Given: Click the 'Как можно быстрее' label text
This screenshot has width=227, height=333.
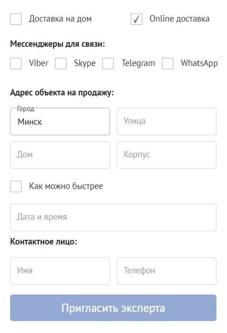Looking at the screenshot, I should pos(66,186).
